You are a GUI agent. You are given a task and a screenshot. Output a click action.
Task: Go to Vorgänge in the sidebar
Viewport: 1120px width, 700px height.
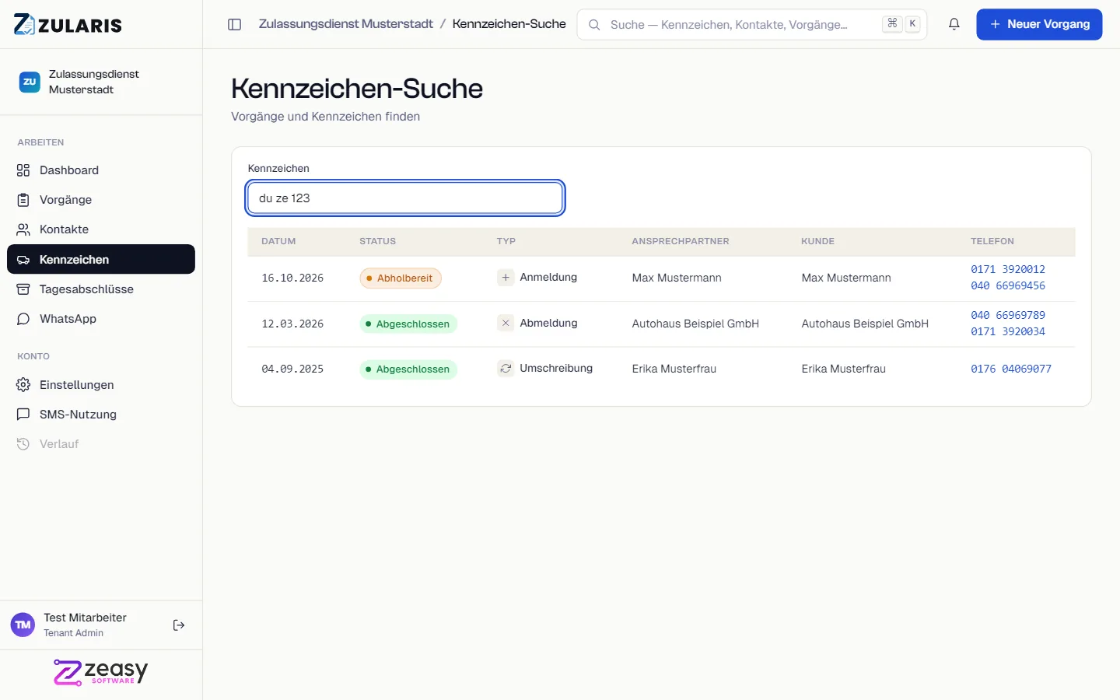tap(101, 200)
